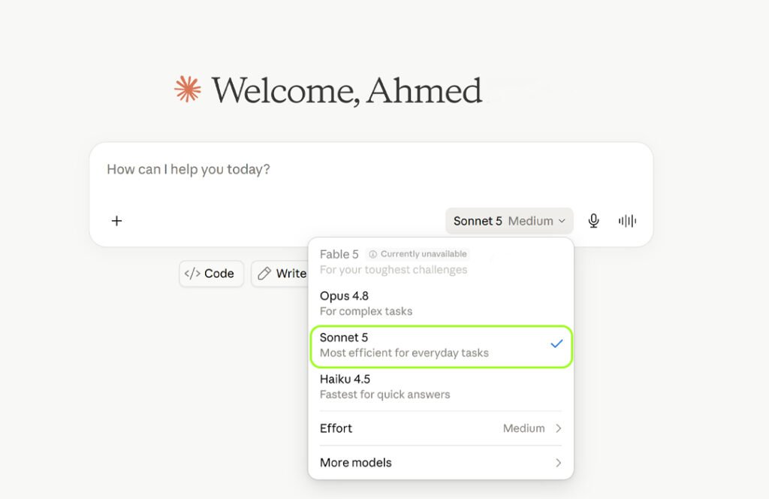Select Haiku 4.5 model option
The image size is (769, 499).
[x=440, y=386]
